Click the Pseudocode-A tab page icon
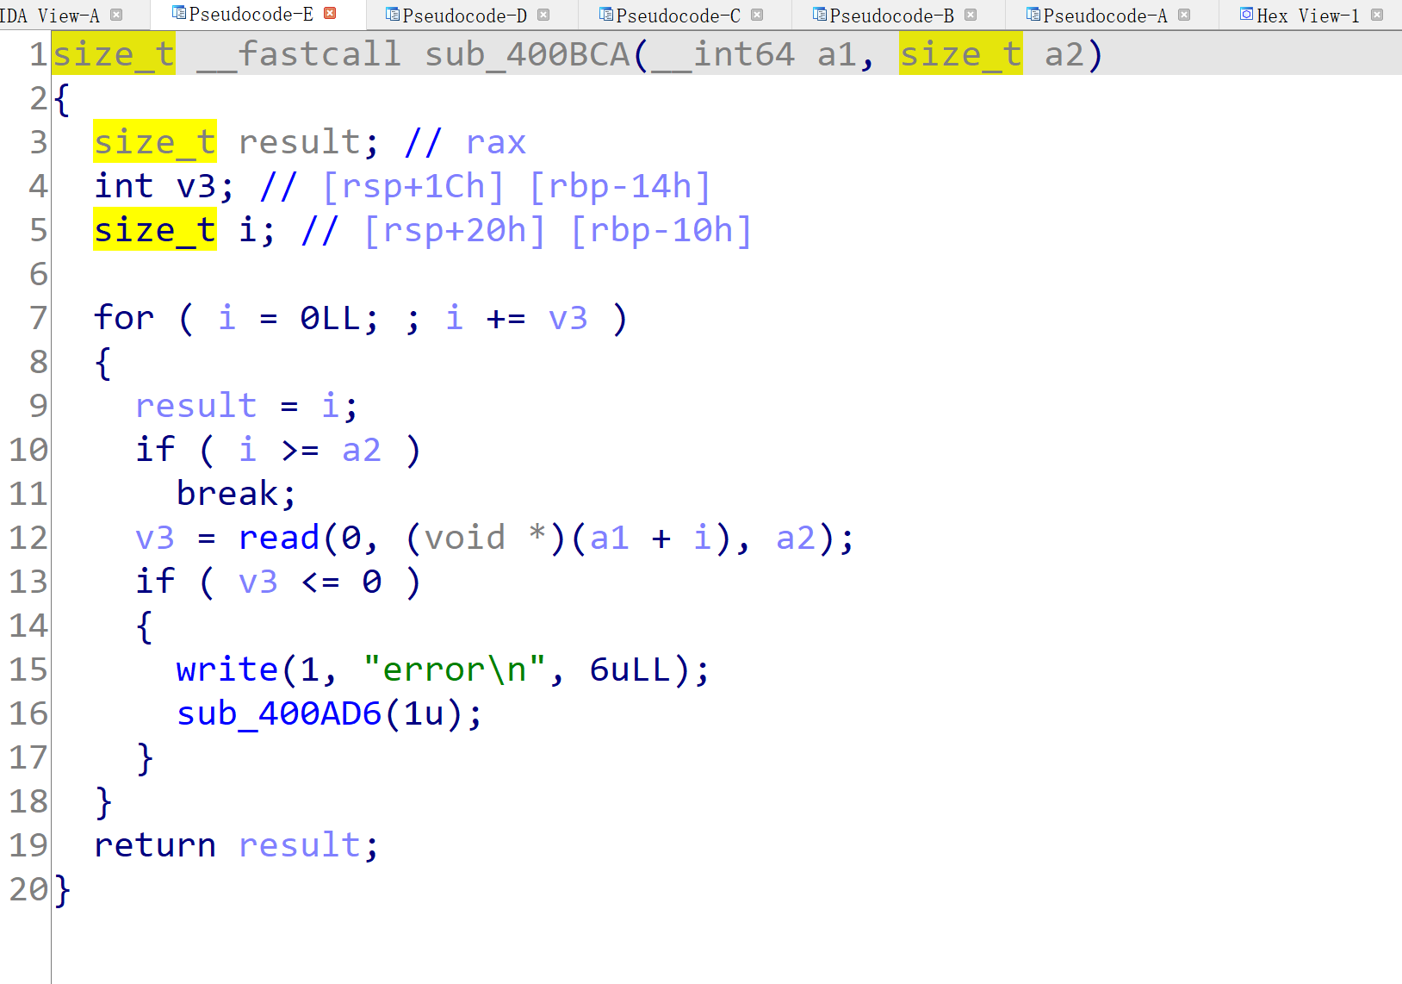The height and width of the screenshot is (984, 1402). point(1033,15)
